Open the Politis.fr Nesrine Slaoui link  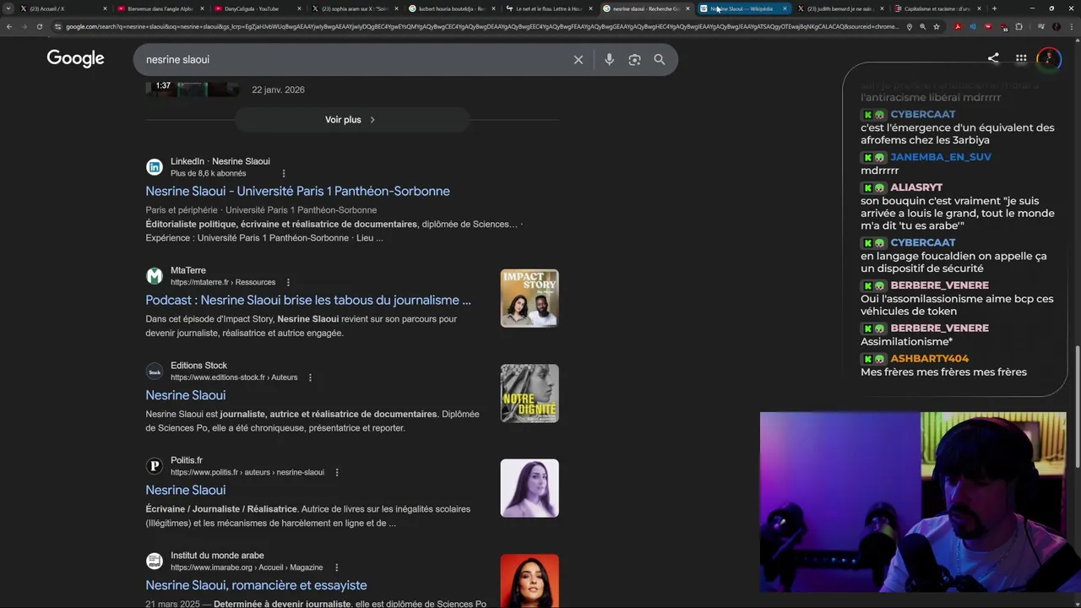click(185, 491)
